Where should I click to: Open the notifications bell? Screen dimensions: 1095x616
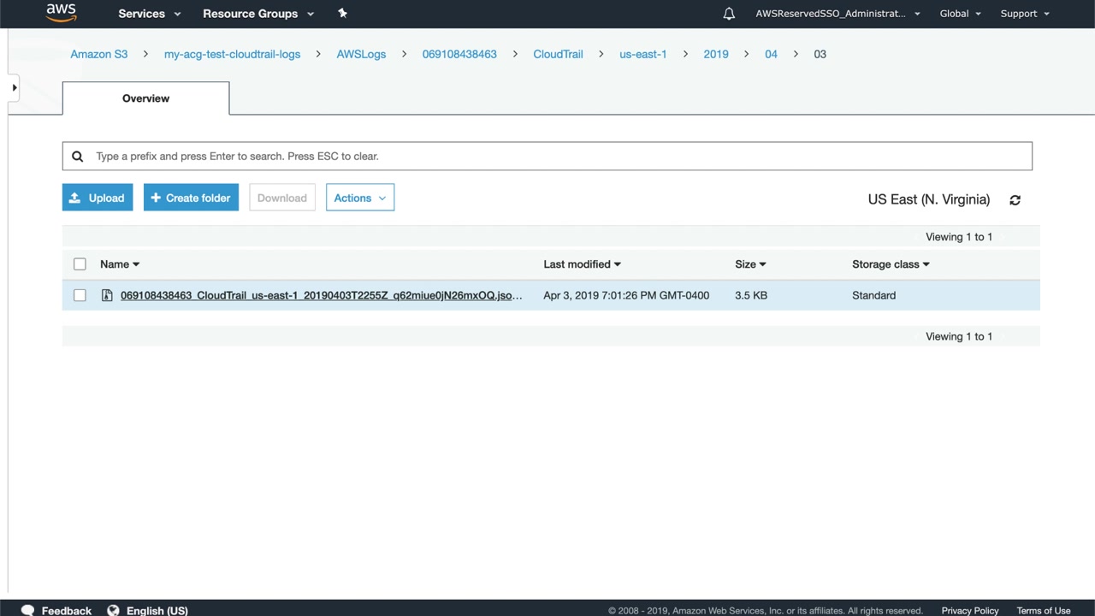coord(729,14)
